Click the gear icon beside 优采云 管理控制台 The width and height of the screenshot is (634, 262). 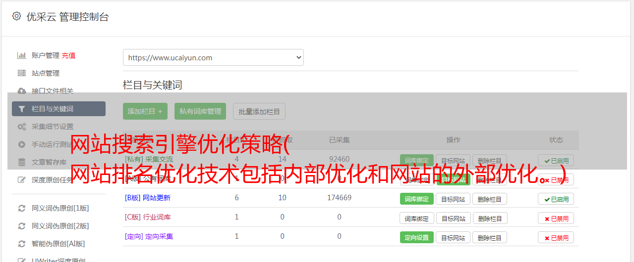(x=16, y=16)
